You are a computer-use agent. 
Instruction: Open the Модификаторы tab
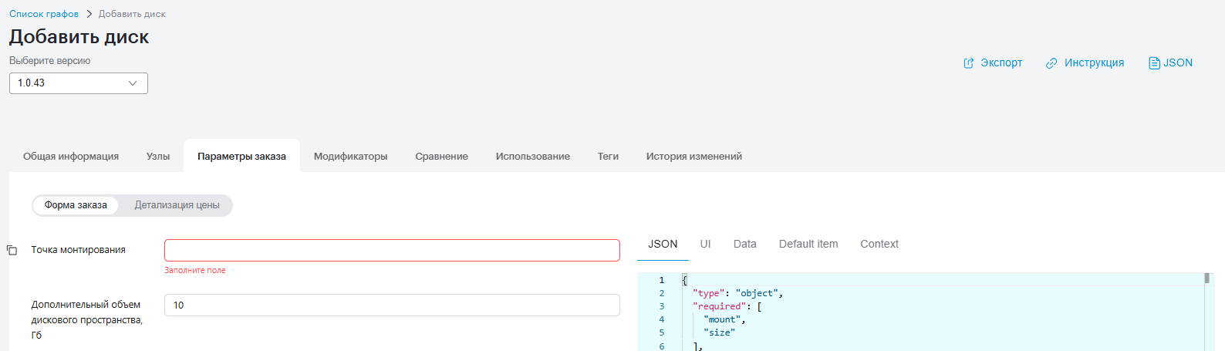(x=350, y=156)
